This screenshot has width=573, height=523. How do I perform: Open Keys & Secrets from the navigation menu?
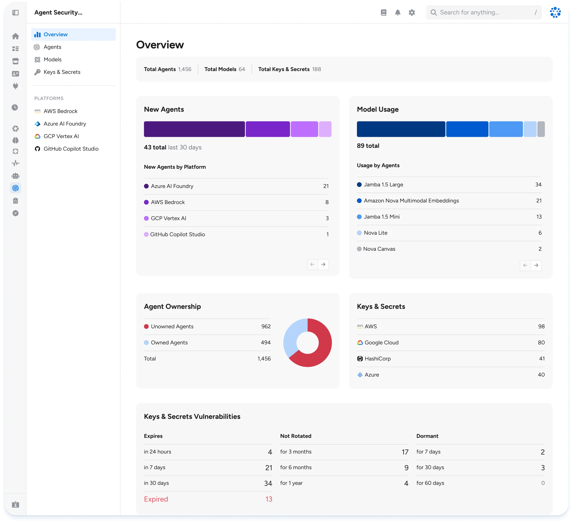click(62, 72)
